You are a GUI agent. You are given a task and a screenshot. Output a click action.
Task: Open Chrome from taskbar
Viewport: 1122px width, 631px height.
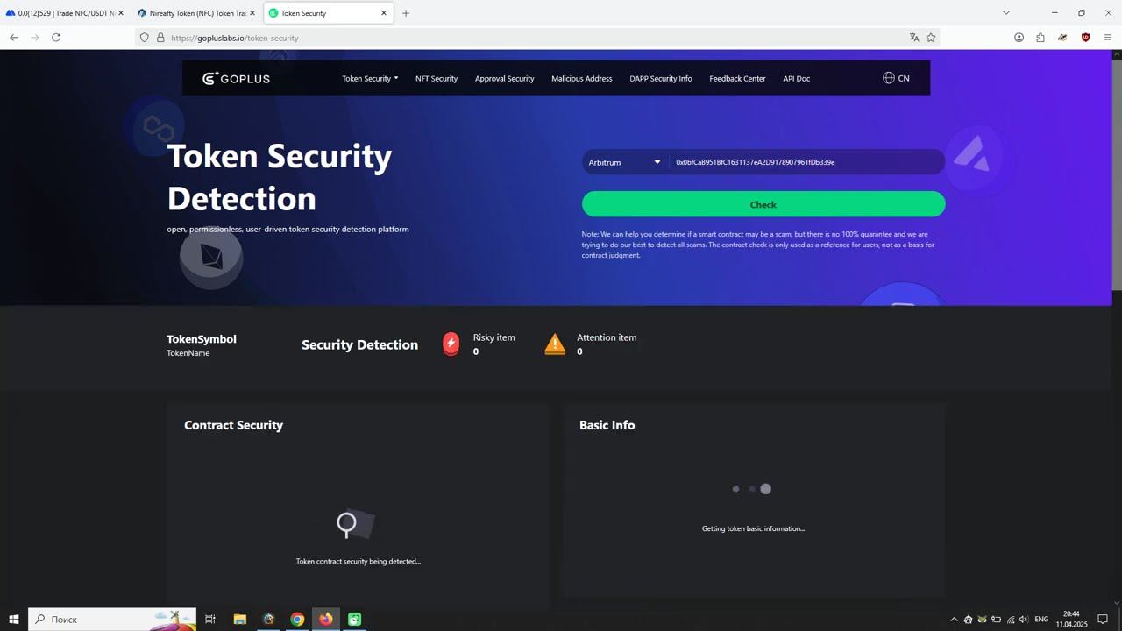click(297, 620)
